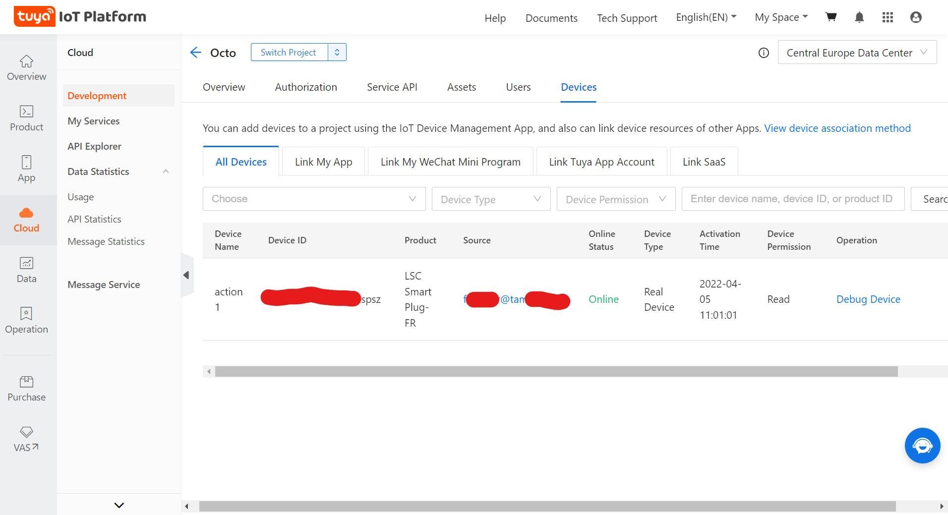Open the My Space dropdown
Image resolution: width=948 pixels, height=515 pixels.
(x=781, y=17)
